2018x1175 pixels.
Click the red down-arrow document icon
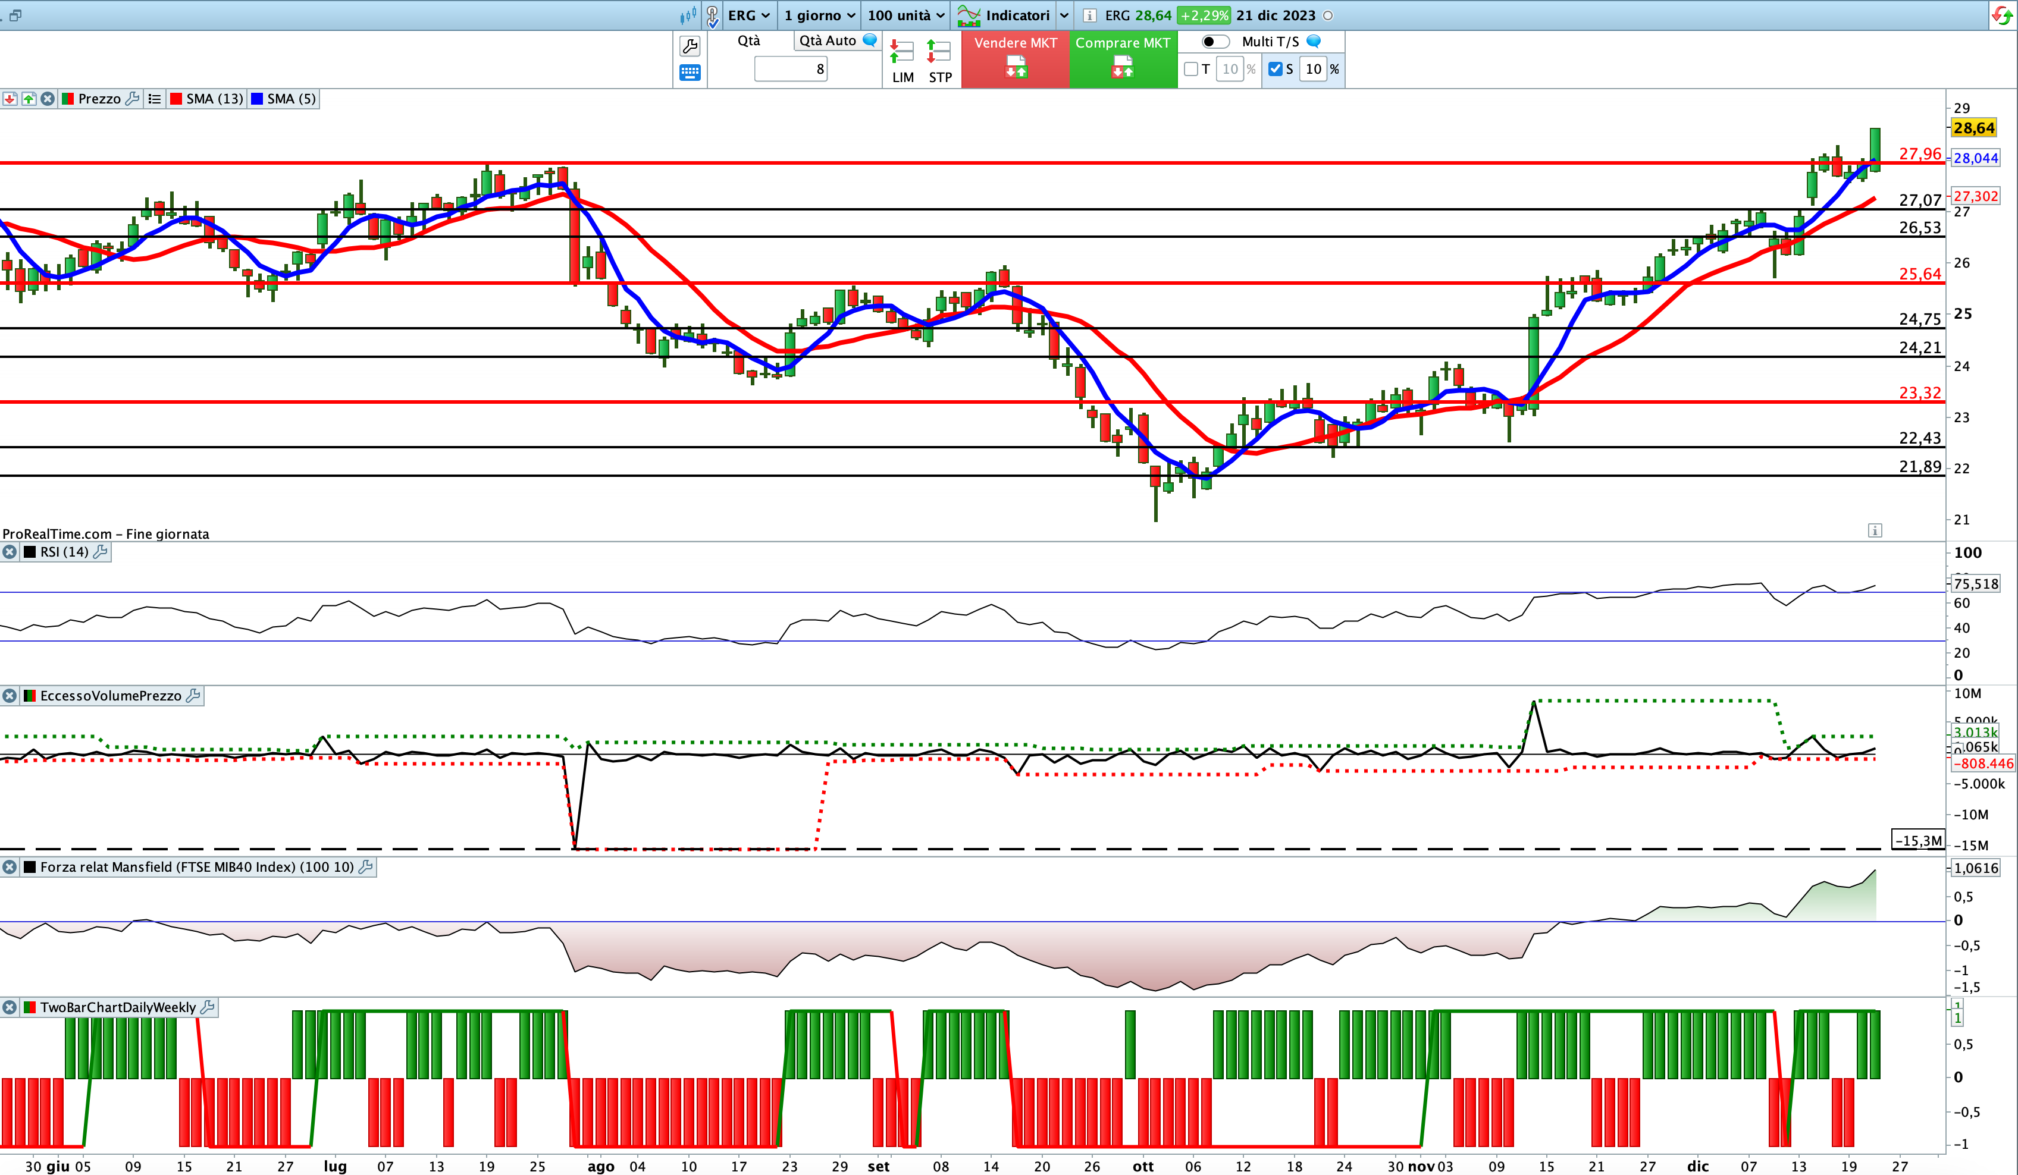pyautogui.click(x=10, y=99)
